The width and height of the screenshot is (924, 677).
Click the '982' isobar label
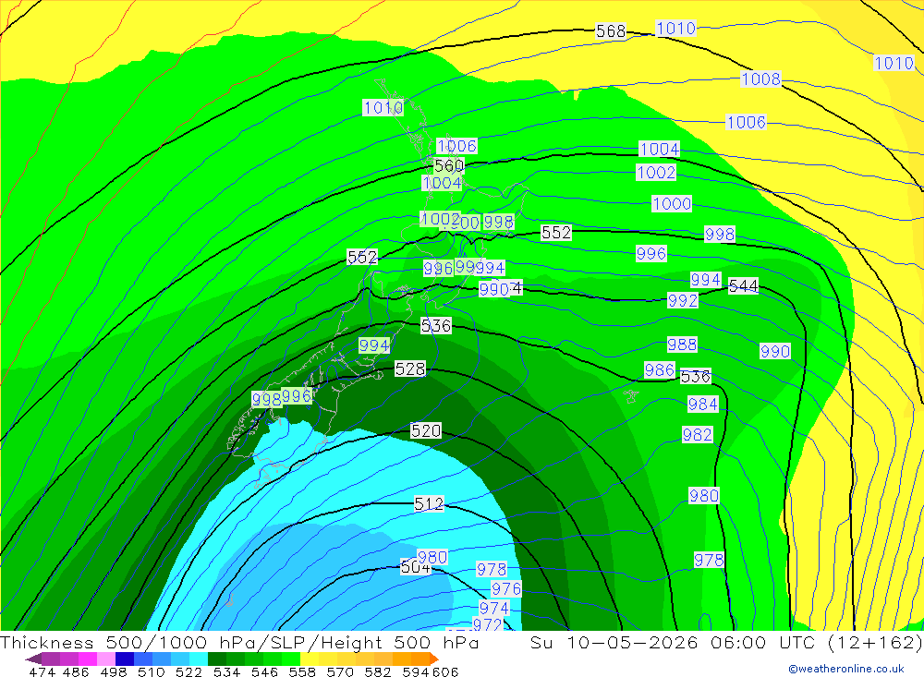coord(698,435)
